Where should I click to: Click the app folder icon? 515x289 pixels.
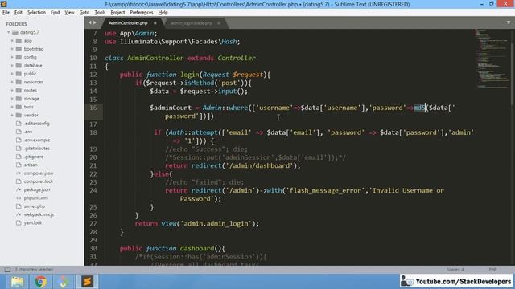(19, 41)
